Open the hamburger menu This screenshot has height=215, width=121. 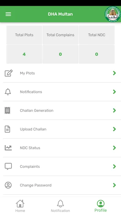[x=8, y=14]
